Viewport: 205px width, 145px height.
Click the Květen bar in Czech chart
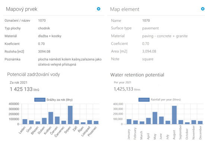tap(51, 118)
